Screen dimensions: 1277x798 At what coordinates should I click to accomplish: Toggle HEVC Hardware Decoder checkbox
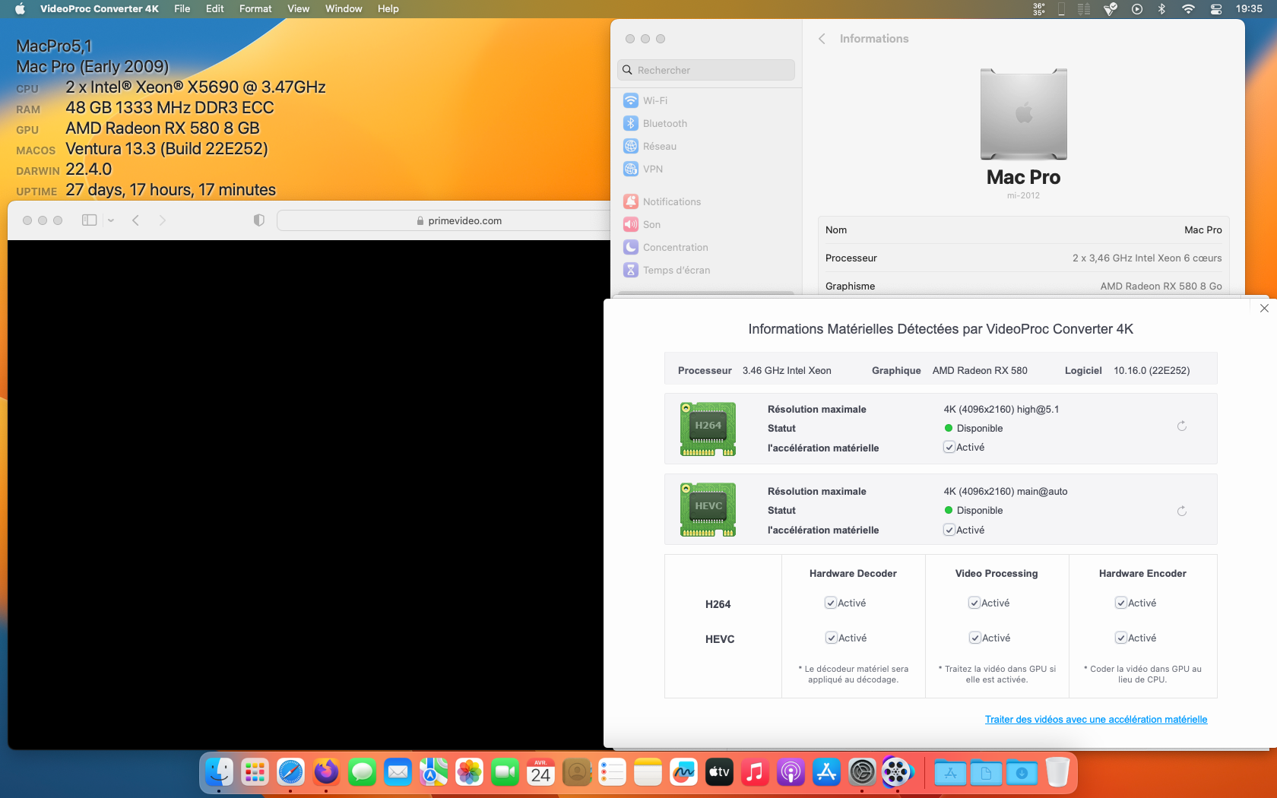click(832, 638)
